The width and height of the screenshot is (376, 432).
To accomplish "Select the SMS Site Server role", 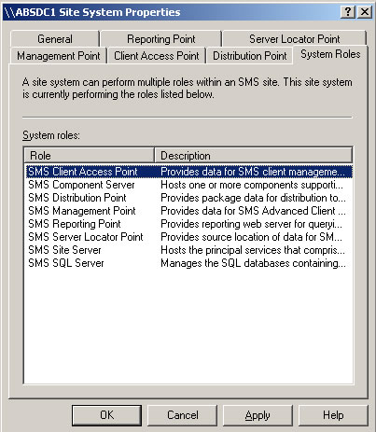I will [x=189, y=250].
